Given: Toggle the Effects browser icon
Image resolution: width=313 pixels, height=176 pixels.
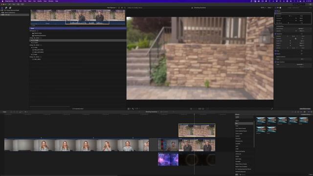Looking at the screenshot, I should 309,112.
